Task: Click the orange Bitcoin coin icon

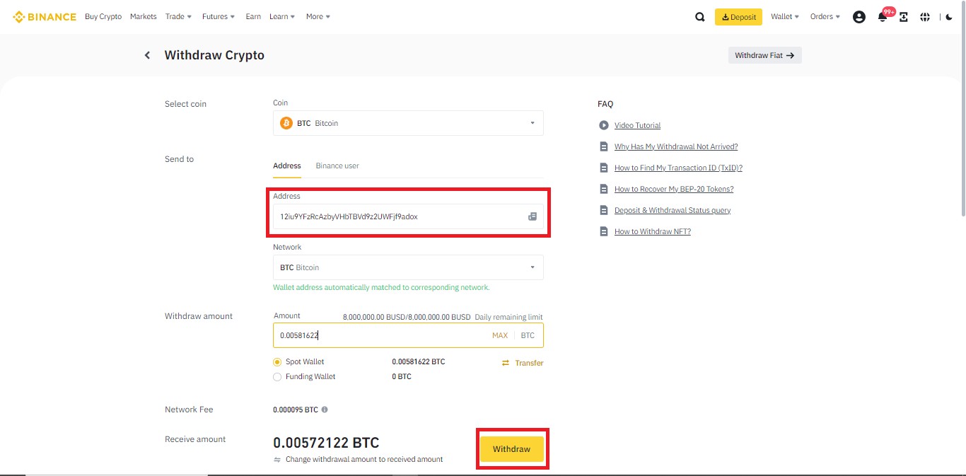Action: (286, 123)
